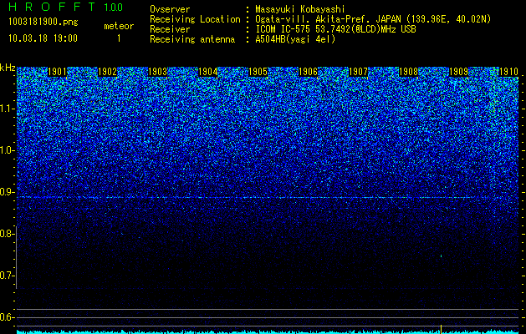The height and width of the screenshot is (334, 526).
Task: Click the cyan signal power strip at the bottom
Action: point(268,332)
